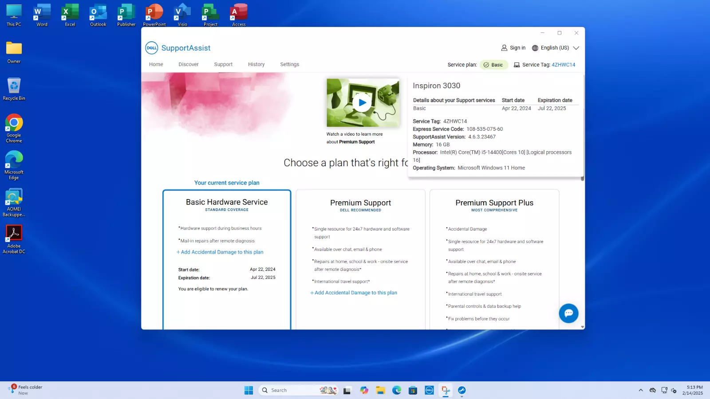This screenshot has height=399, width=710.
Task: Open Microsoft Store from taskbar
Action: [413, 390]
